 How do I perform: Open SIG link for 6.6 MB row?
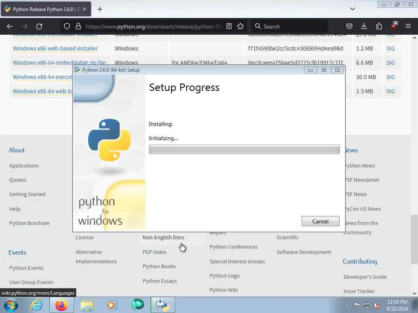click(390, 63)
